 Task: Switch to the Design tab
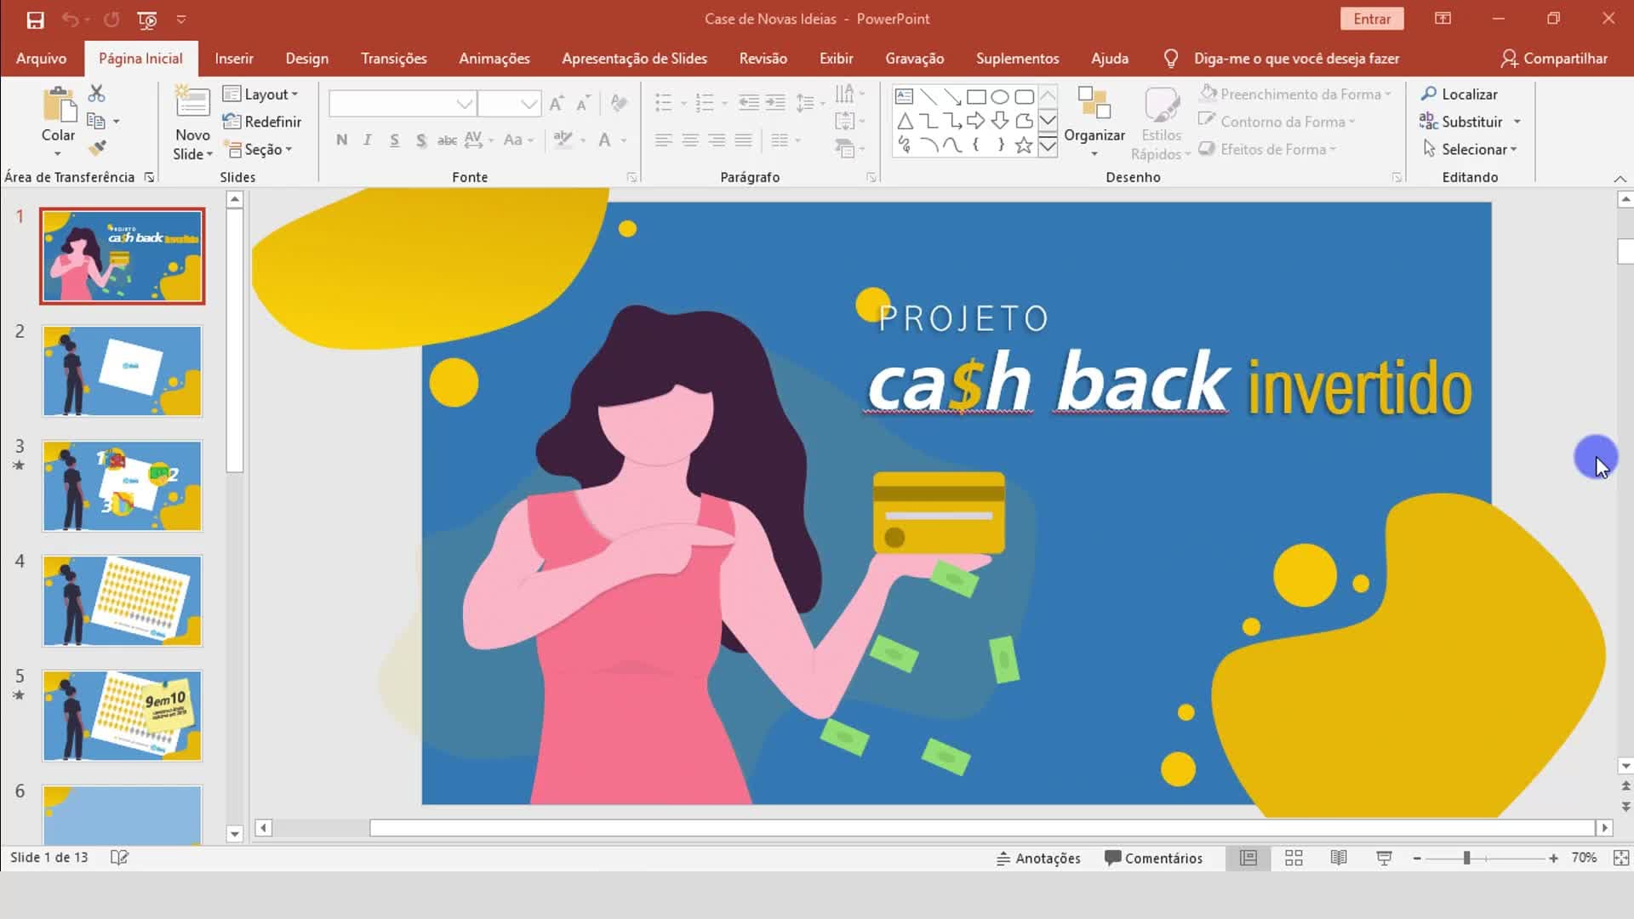pyautogui.click(x=307, y=58)
